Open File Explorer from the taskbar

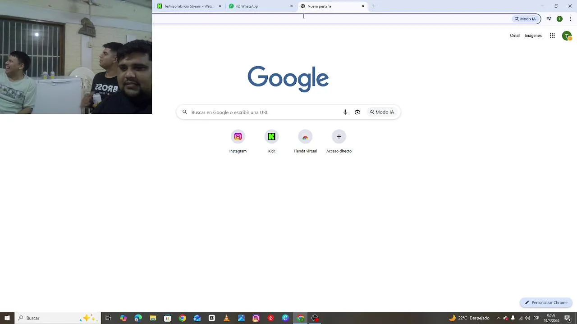pyautogui.click(x=153, y=318)
